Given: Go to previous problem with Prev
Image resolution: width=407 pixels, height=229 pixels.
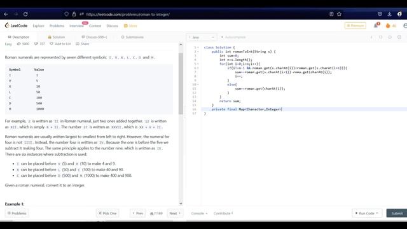Looking at the screenshot, I should point(137,213).
